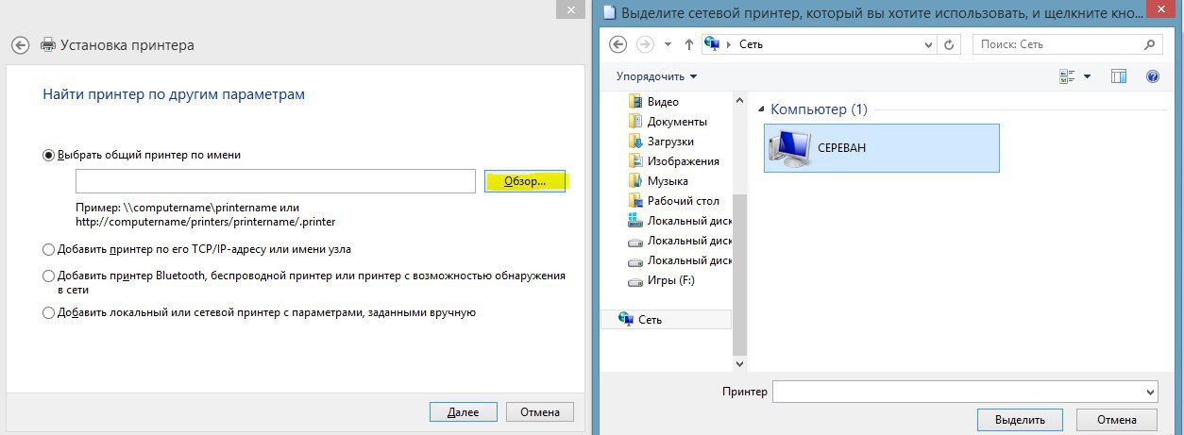Image resolution: width=1184 pixels, height=435 pixels.
Task: Close the printer setup window
Action: coord(569,8)
